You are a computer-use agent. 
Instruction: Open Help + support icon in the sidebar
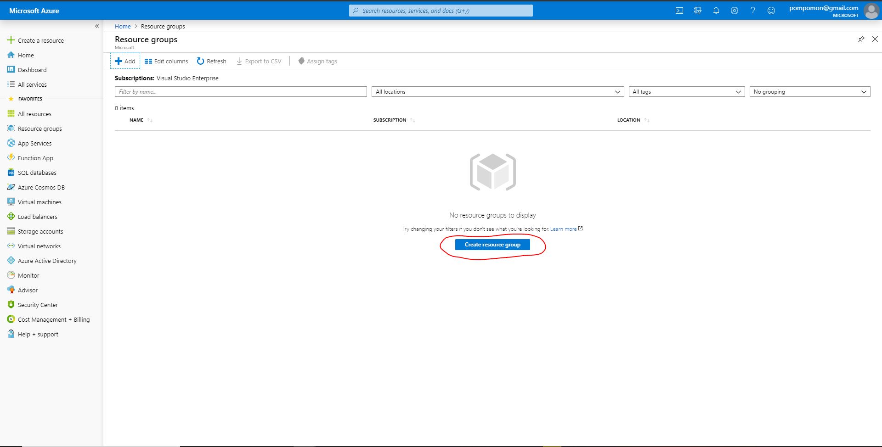point(11,334)
